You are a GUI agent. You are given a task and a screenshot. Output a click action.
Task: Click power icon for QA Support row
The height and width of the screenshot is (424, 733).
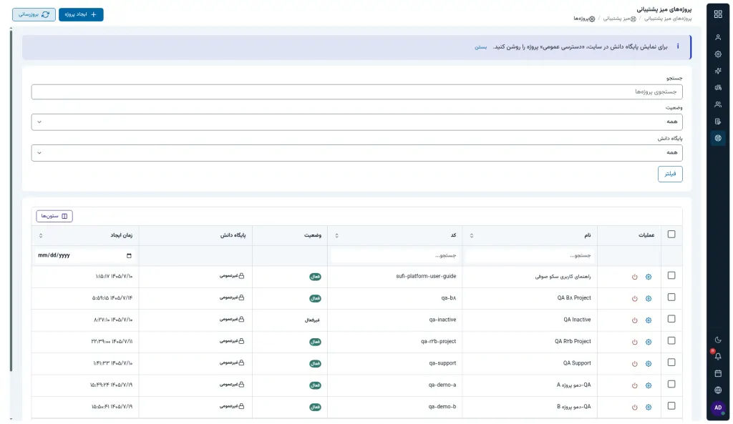[x=634, y=364]
